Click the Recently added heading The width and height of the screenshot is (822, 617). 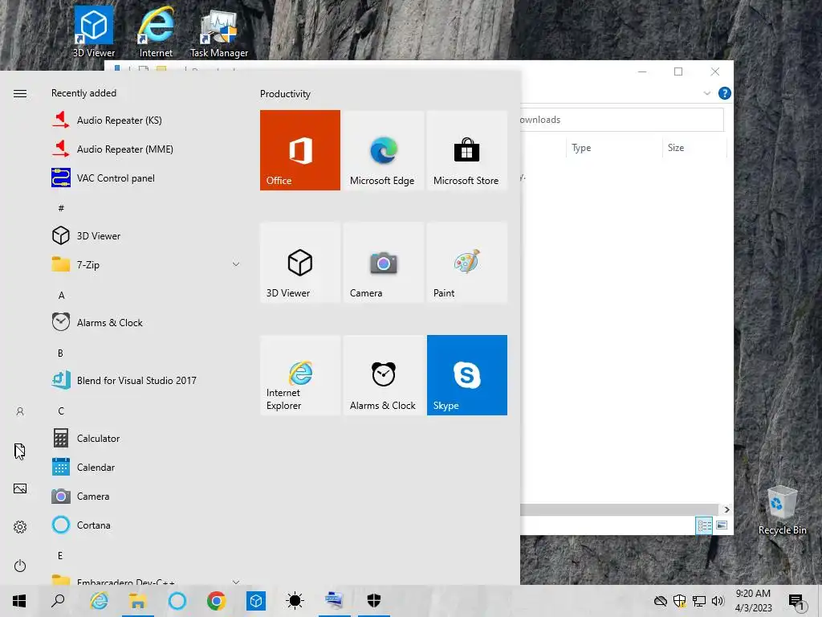pos(83,93)
